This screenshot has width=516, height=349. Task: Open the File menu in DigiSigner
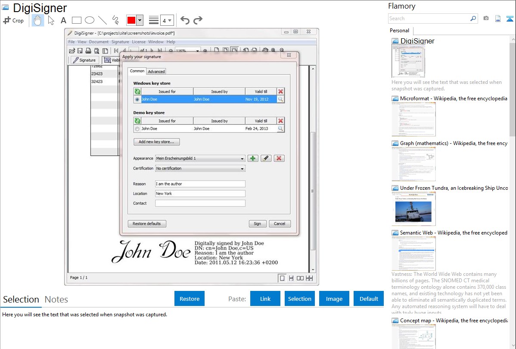tap(71, 42)
